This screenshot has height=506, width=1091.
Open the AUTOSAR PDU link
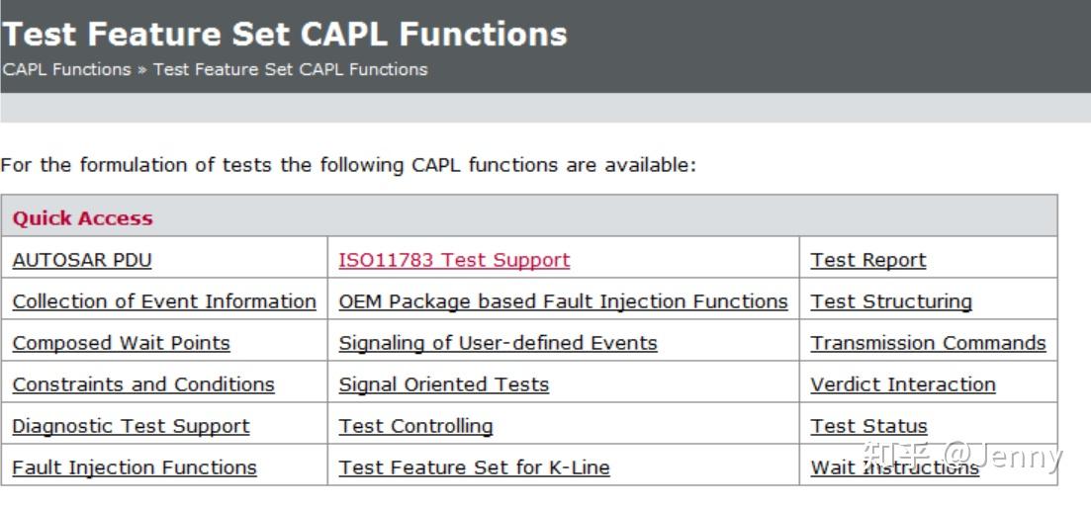click(82, 260)
